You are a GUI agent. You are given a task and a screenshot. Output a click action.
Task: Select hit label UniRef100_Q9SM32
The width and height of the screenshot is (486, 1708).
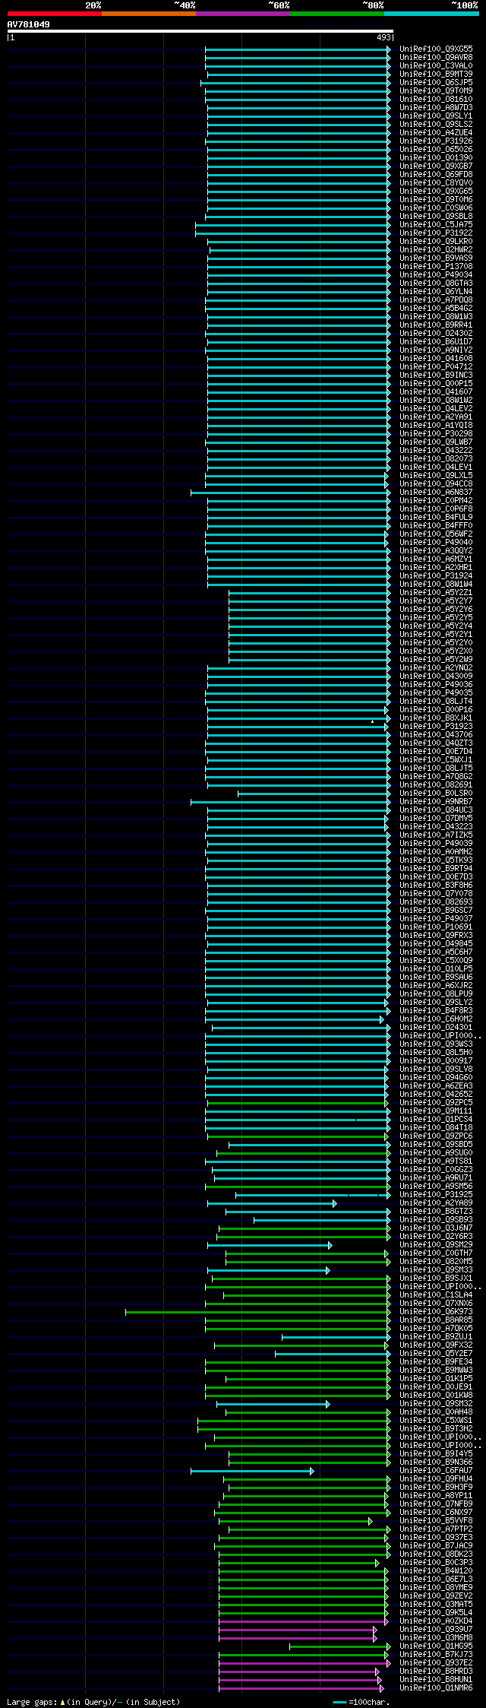point(436,1403)
